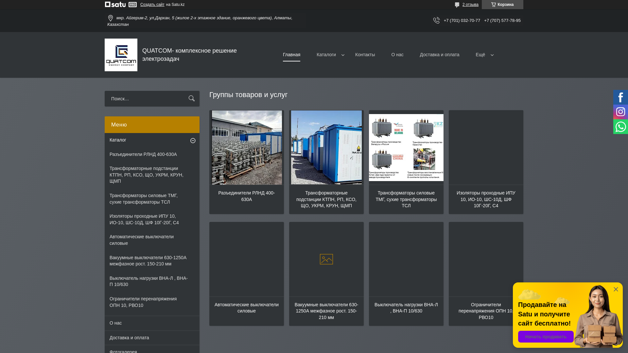Open the Корзина cart button
The image size is (628, 353).
(502, 5)
